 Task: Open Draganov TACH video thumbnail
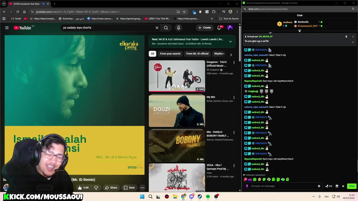point(177,76)
